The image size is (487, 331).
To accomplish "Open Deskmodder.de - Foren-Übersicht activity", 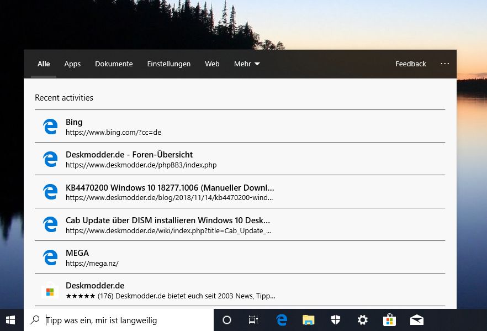I will coord(240,159).
